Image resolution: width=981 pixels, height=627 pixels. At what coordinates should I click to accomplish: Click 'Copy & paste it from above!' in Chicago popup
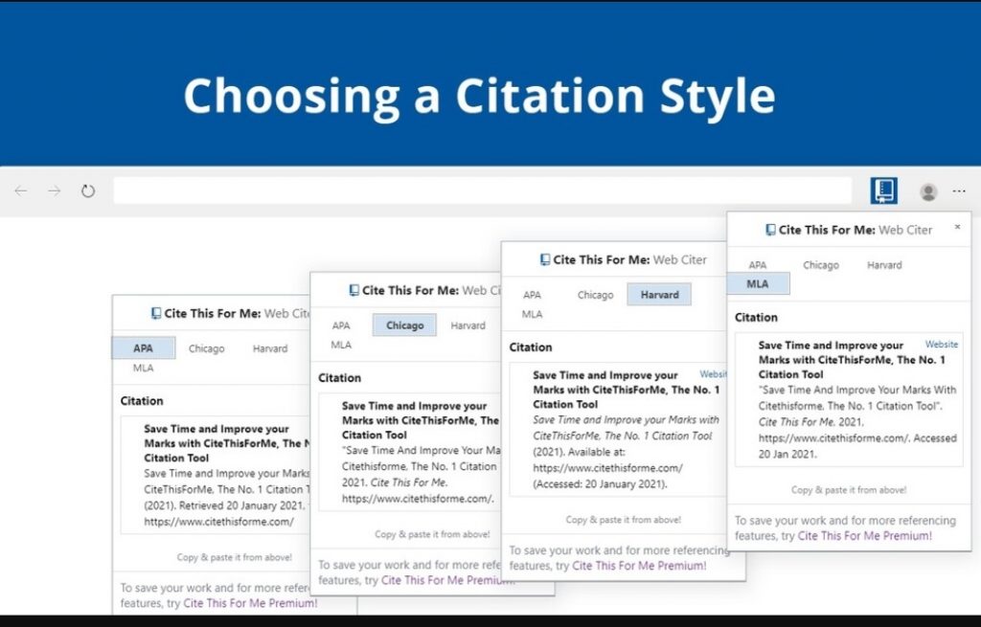coord(432,534)
